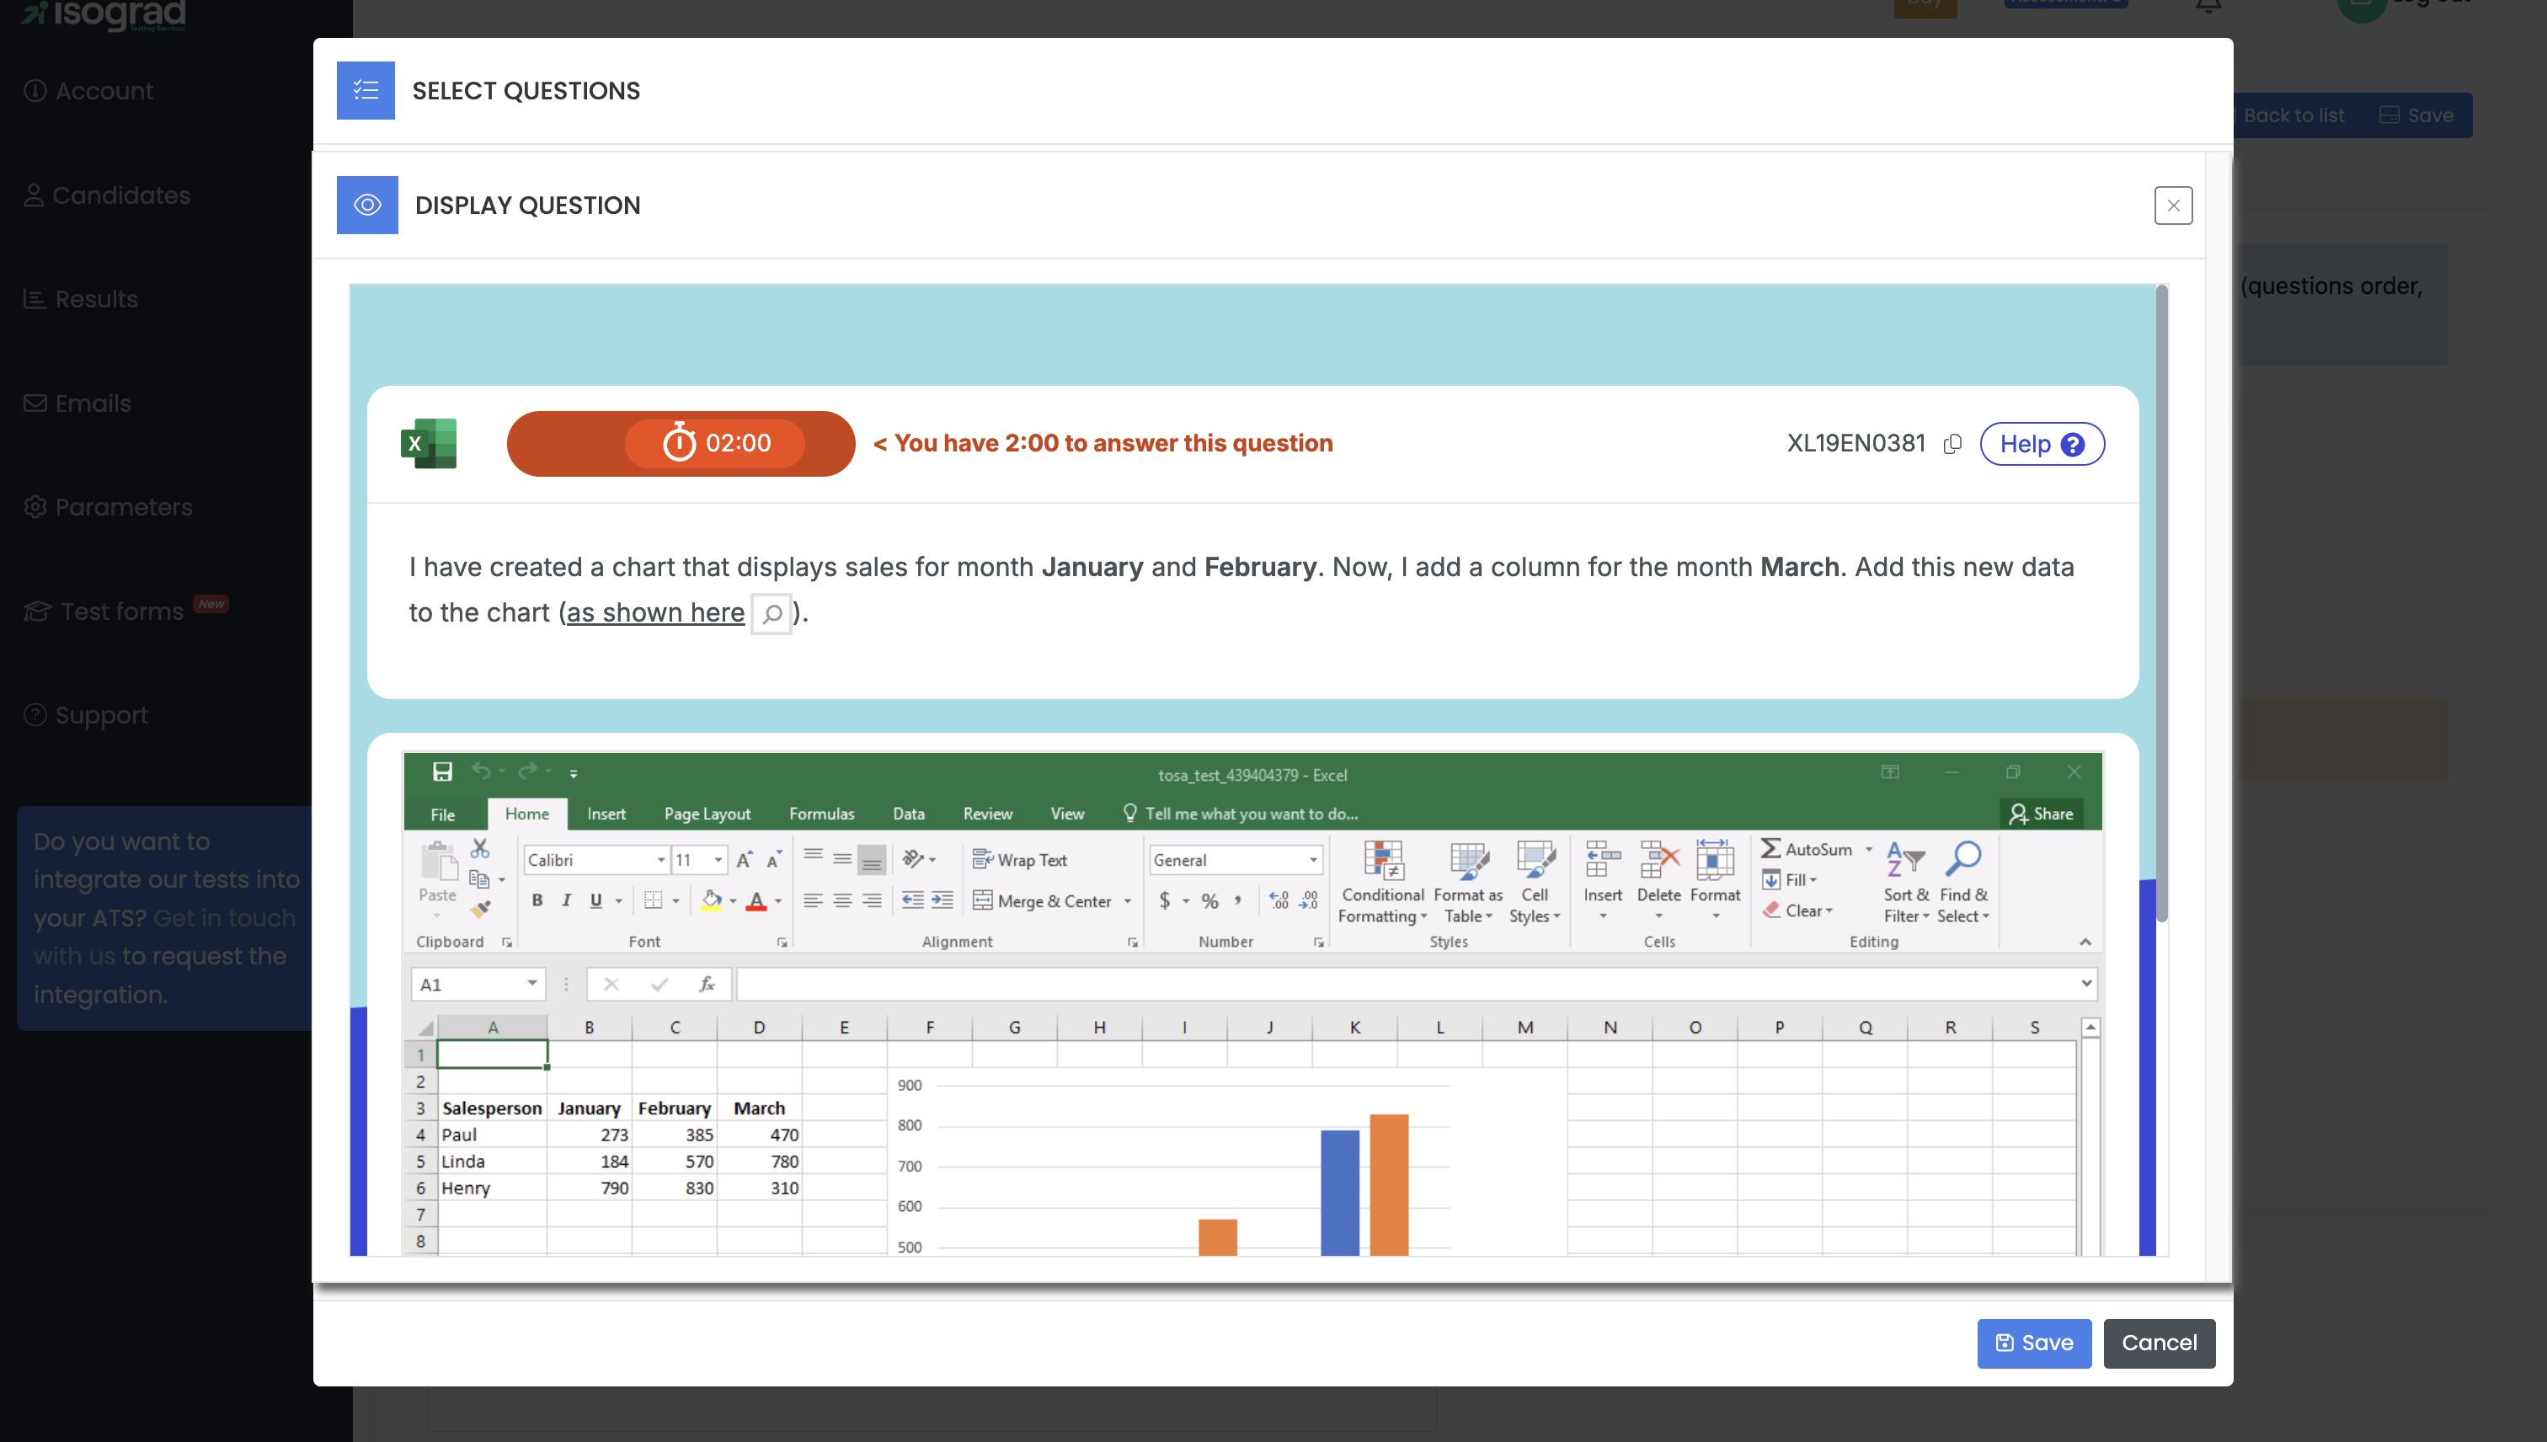The width and height of the screenshot is (2547, 1442).
Task: Click the Increase Indent icon
Action: click(942, 900)
